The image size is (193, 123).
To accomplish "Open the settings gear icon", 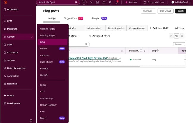I will click(110, 2).
